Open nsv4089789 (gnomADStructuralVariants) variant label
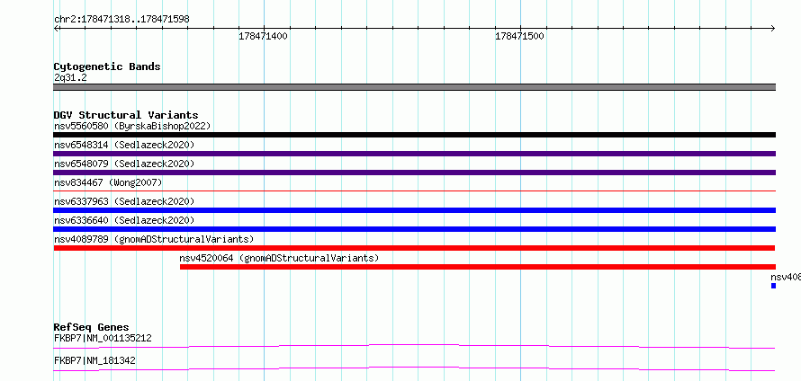Image resolution: width=801 pixels, height=381 pixels. [154, 239]
